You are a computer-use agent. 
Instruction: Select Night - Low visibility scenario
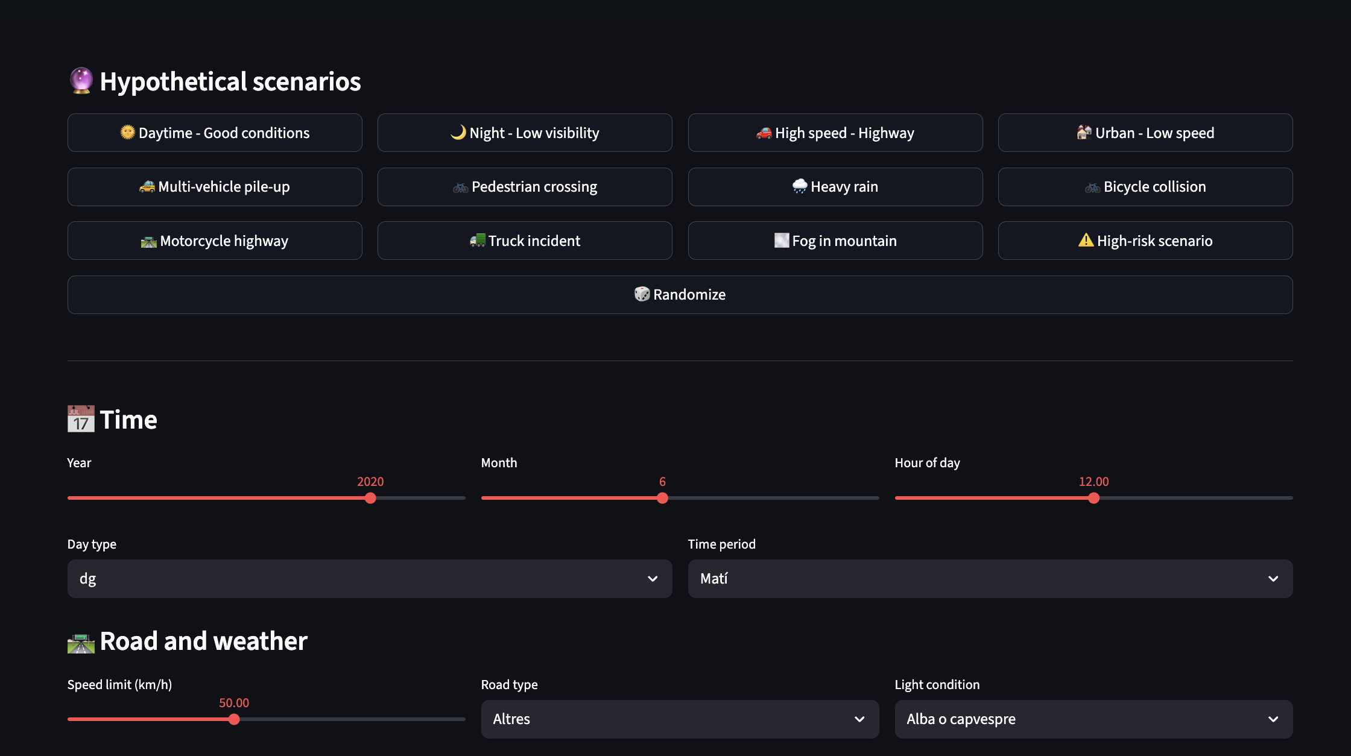tap(525, 133)
